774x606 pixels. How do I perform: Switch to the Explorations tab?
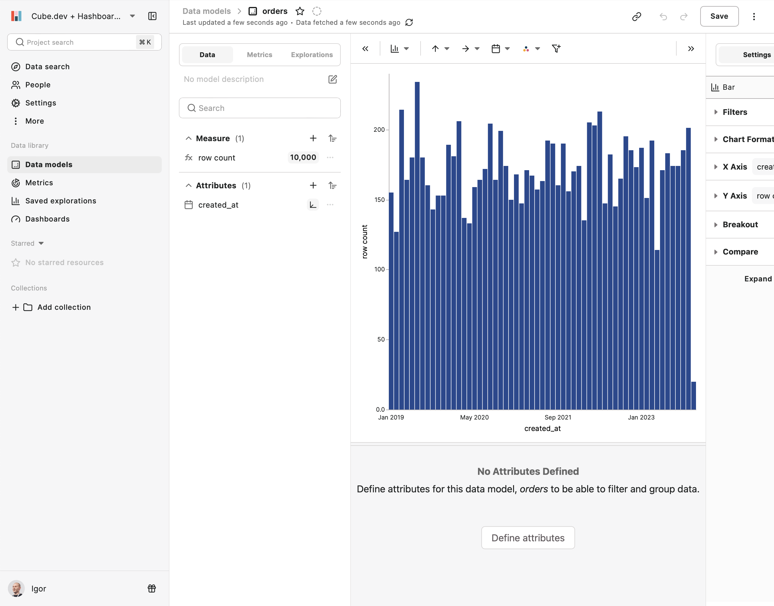pos(312,55)
